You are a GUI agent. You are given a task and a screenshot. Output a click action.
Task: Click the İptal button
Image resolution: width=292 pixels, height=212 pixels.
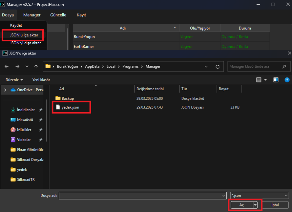coord(275,204)
